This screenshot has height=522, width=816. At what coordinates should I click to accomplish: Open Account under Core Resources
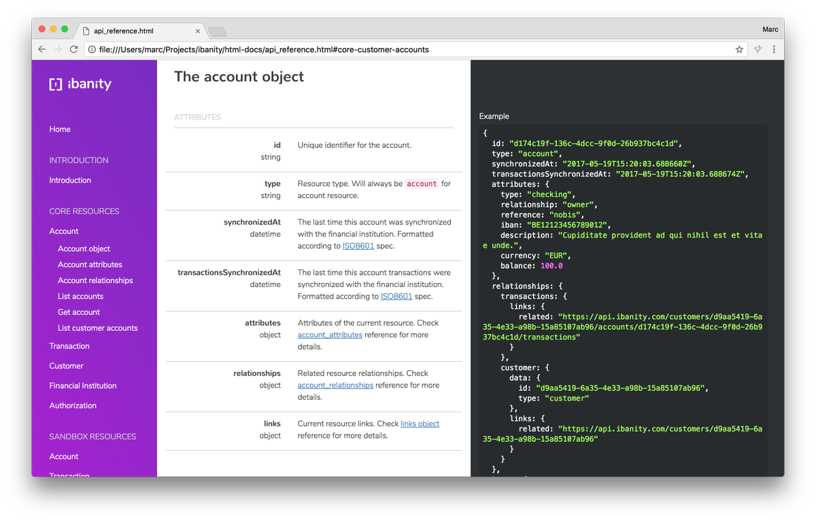click(64, 231)
